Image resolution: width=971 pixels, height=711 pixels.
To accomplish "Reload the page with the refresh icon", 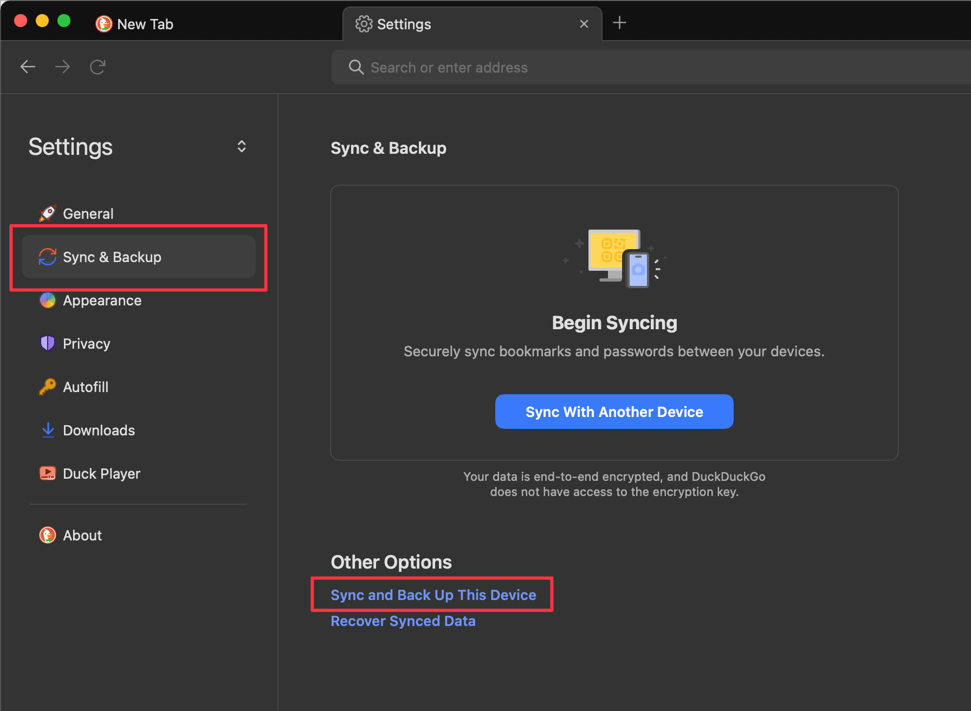I will 98,67.
